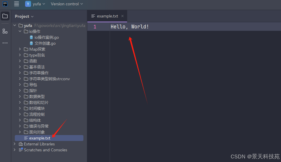Viewport: 281px width, 162px height.
Task: Collapse the io操作 folder
Action: coord(20,31)
